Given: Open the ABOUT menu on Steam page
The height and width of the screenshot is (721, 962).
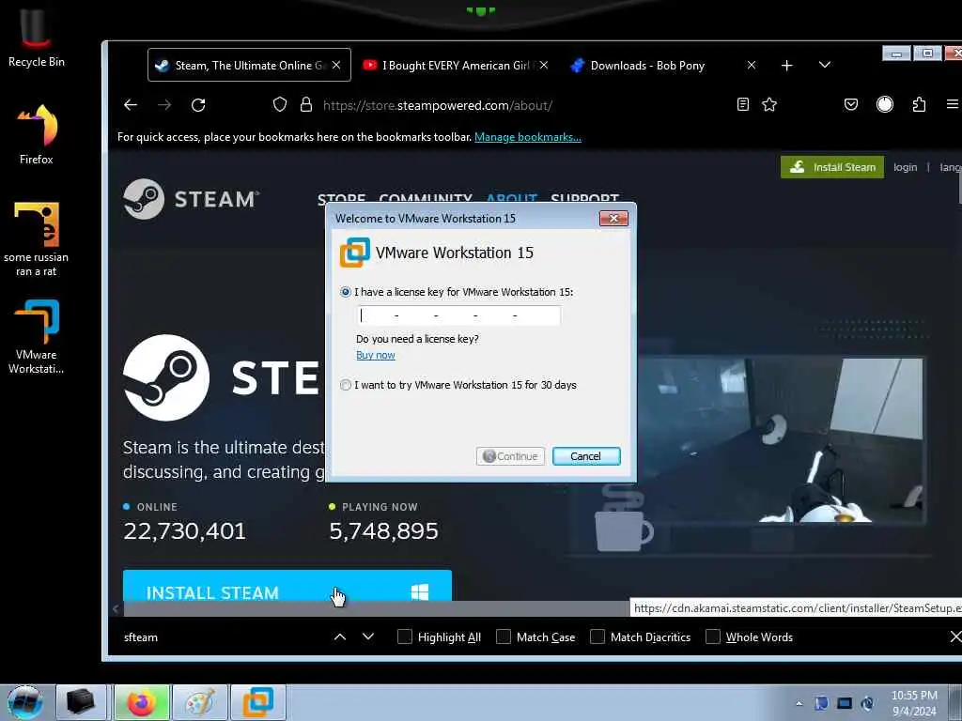Looking at the screenshot, I should click(x=512, y=198).
